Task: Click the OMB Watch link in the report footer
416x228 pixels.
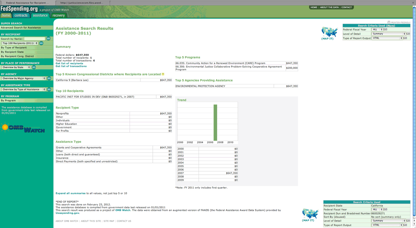Action: (x=123, y=210)
